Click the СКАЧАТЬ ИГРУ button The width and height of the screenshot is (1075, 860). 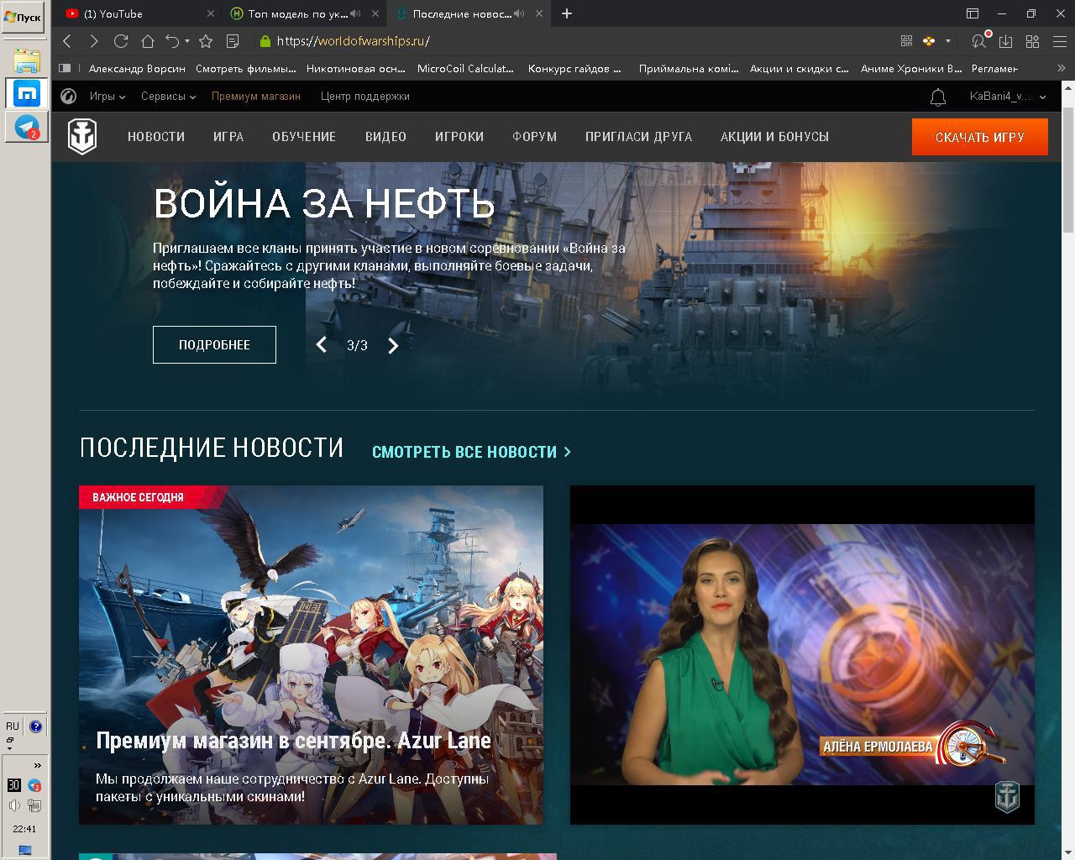[x=980, y=137]
